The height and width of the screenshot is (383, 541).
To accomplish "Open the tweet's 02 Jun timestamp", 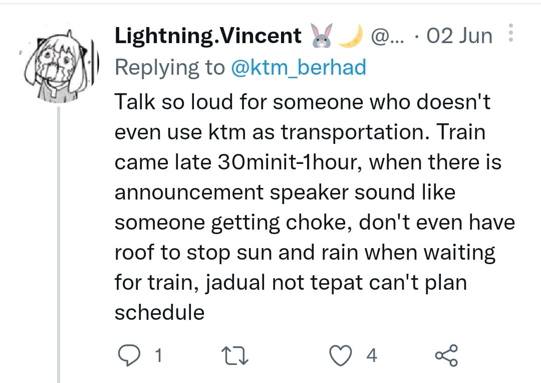I will (x=459, y=36).
